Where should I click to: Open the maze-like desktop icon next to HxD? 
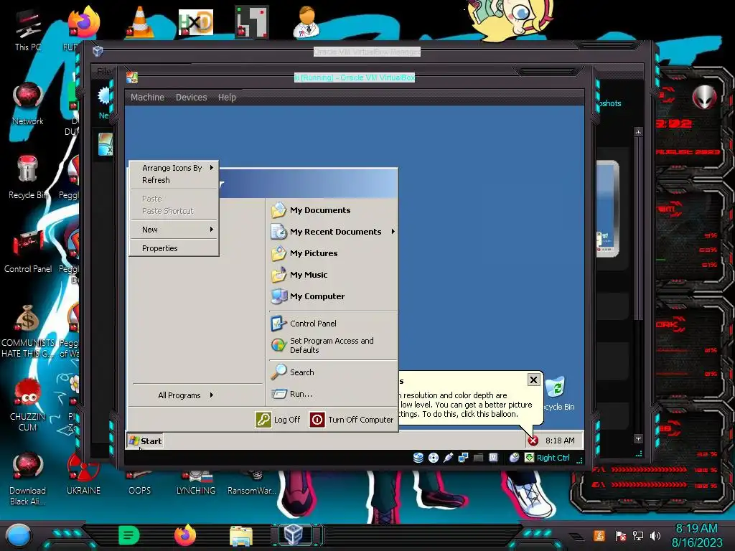251,22
